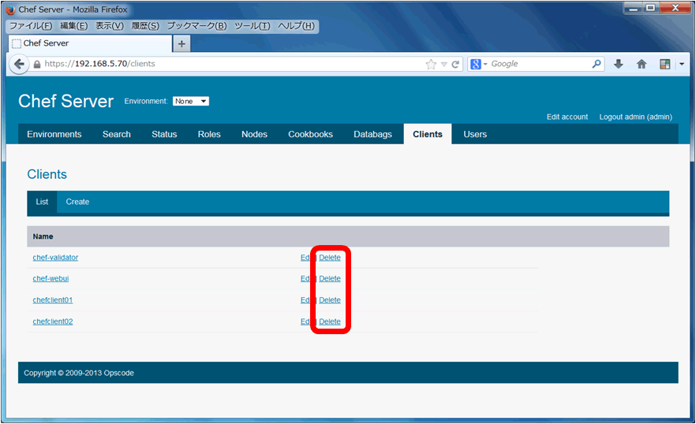Image resolution: width=696 pixels, height=424 pixels.
Task: Open the Users tab
Action: pyautogui.click(x=475, y=135)
